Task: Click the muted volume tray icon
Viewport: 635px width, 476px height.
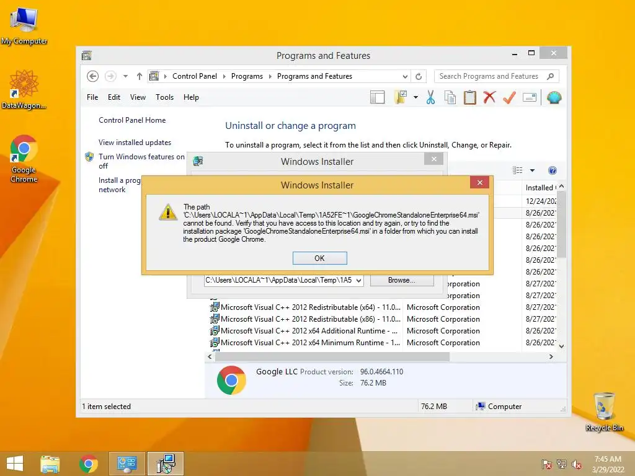Action: point(577,464)
